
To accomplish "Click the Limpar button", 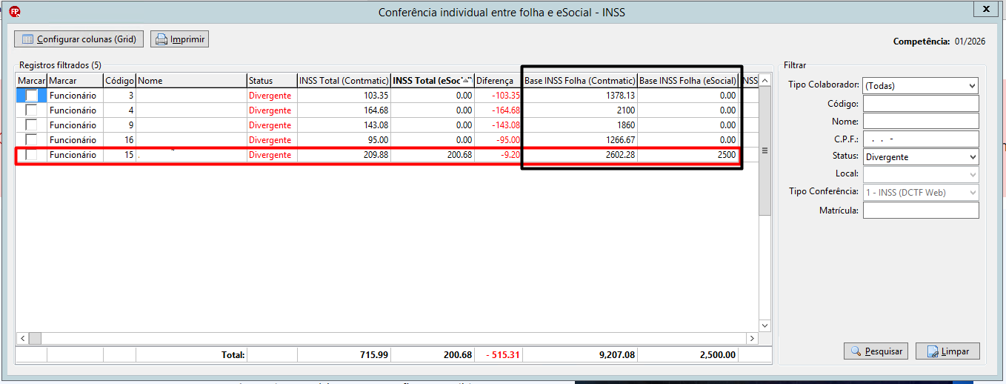I will pos(947,351).
